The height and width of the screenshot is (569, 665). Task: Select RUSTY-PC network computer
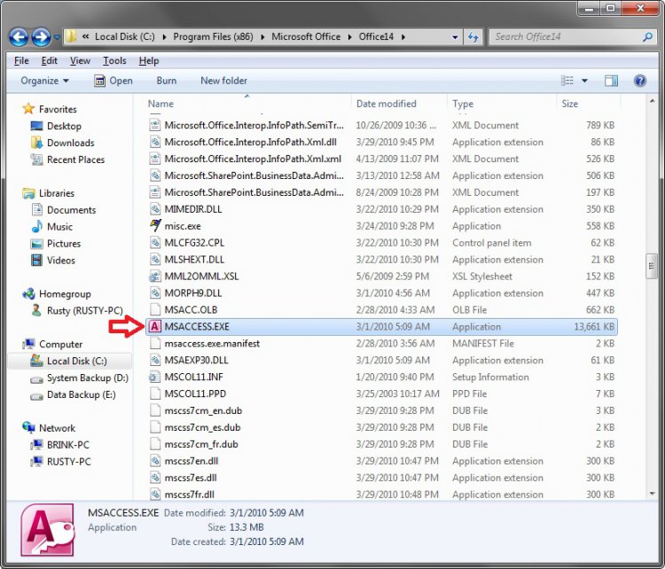(x=68, y=462)
